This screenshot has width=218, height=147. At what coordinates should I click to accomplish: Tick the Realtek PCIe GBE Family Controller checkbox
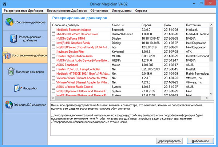pyautogui.click(x=53, y=69)
